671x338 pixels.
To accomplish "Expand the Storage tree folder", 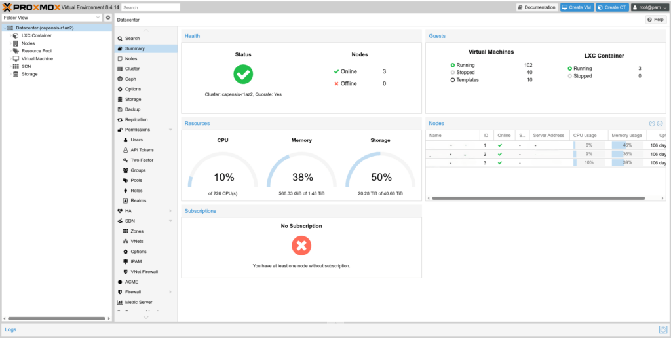I will (10, 74).
